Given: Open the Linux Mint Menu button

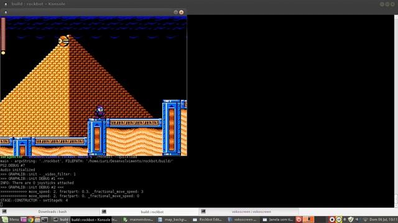Looking at the screenshot, I should (x=11, y=219).
